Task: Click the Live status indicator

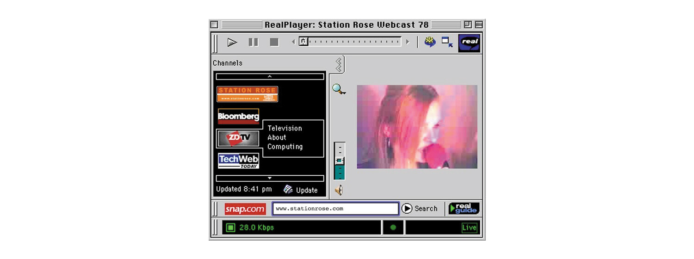Action: pyautogui.click(x=469, y=228)
